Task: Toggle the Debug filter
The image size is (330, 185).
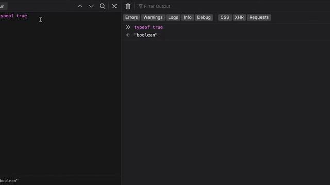Action: click(x=204, y=17)
